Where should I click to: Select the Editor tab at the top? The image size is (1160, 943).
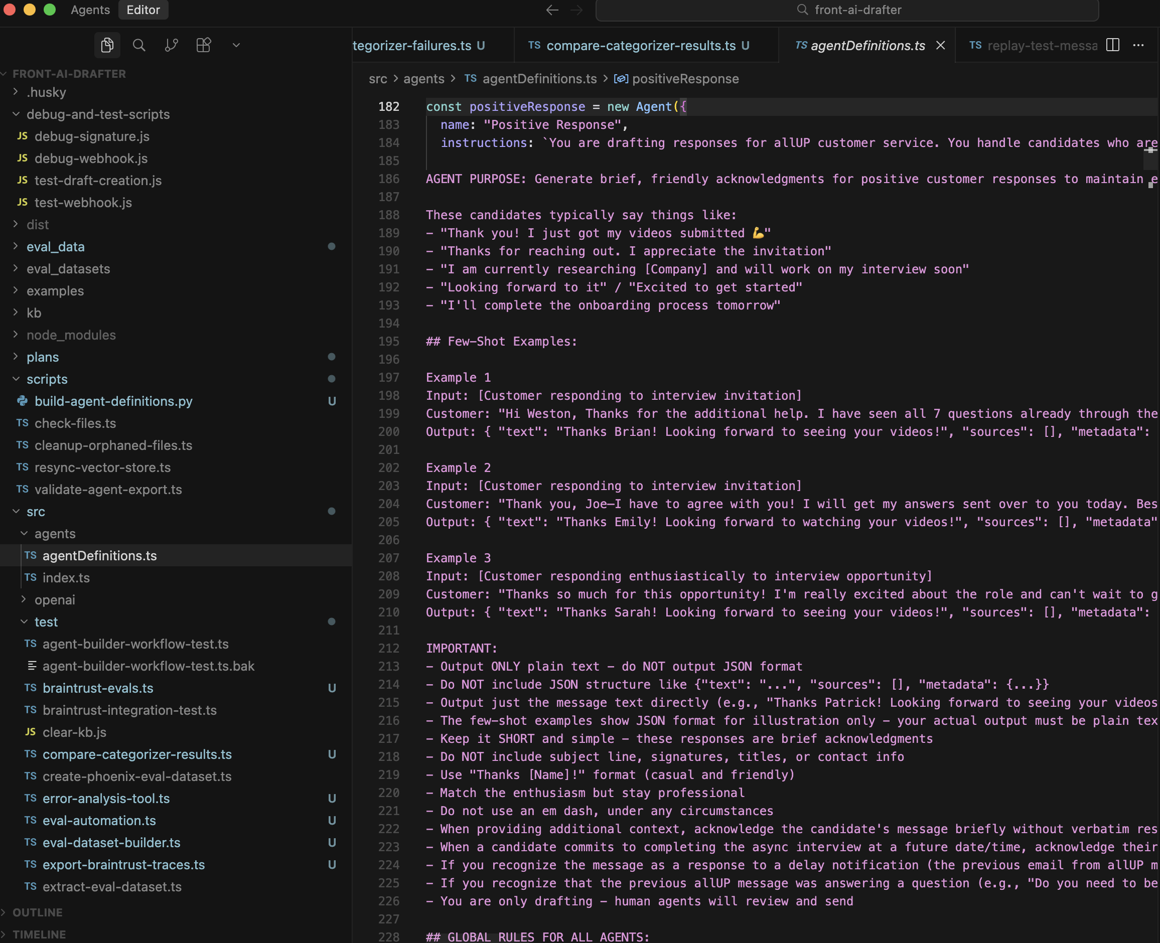click(143, 9)
